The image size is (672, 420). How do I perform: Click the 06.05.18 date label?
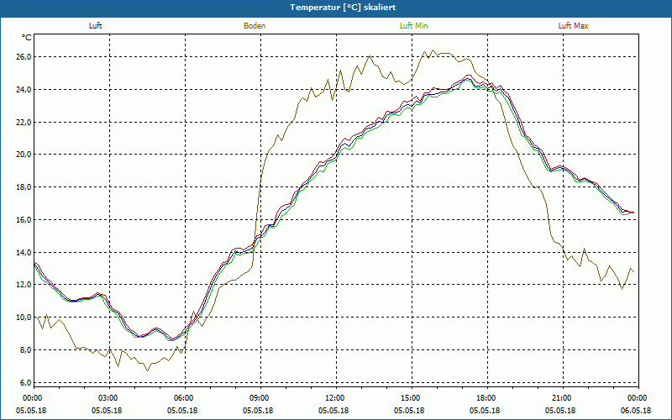pos(636,410)
